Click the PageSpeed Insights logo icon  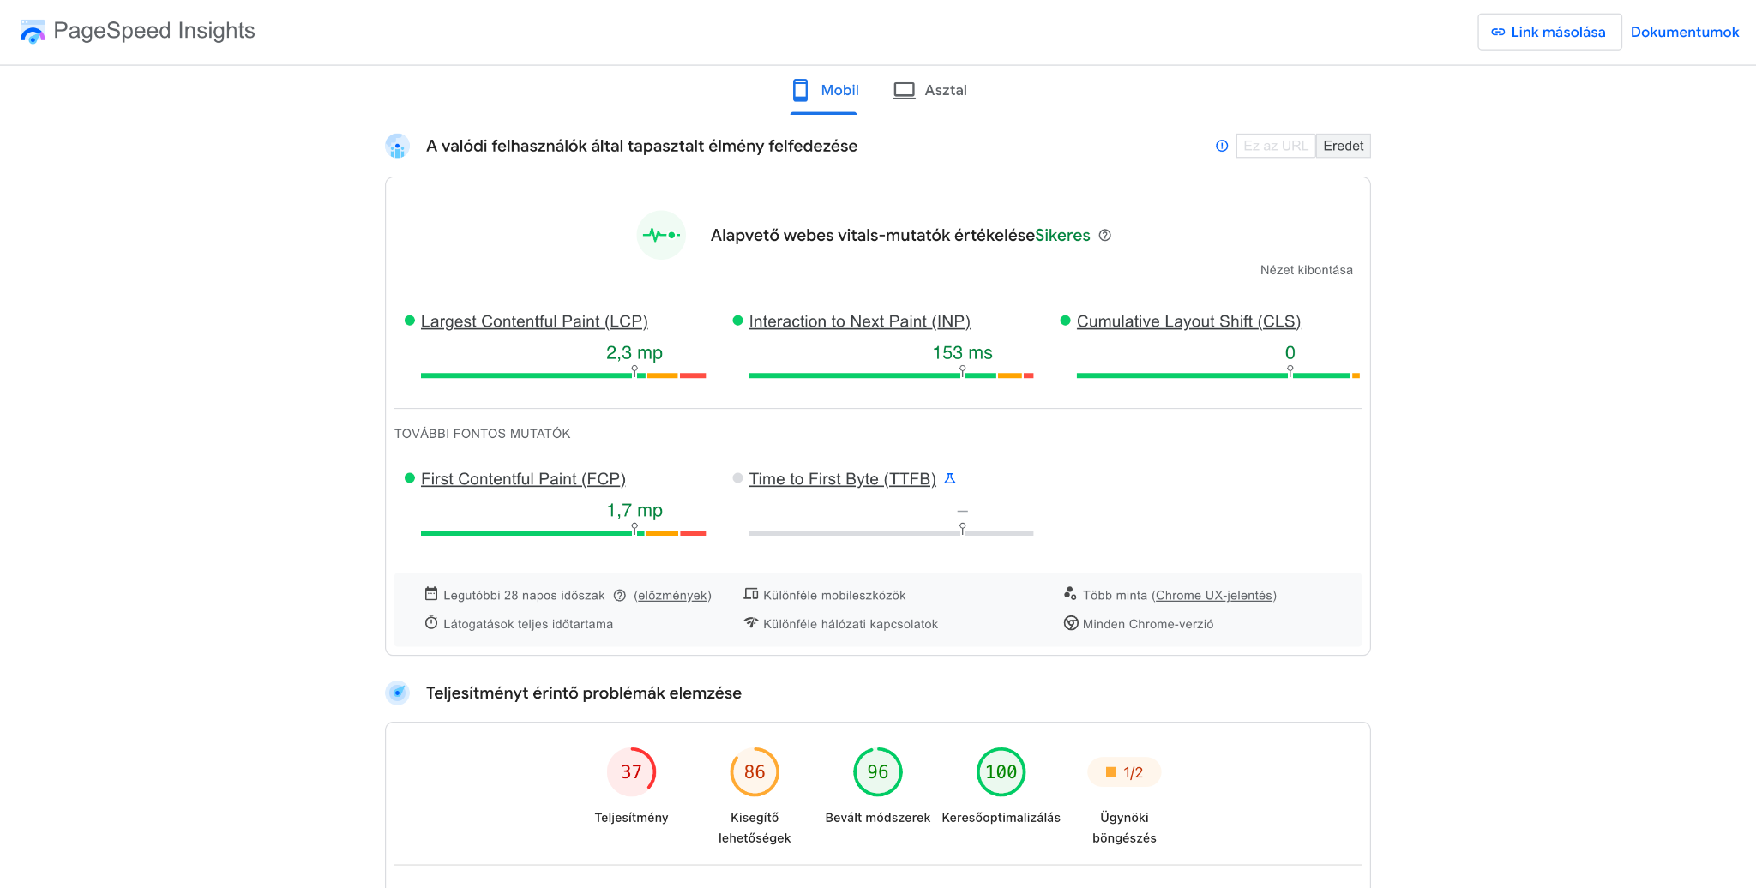pos(33,32)
